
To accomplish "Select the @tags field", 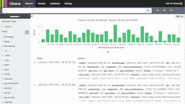I will click(7, 42).
